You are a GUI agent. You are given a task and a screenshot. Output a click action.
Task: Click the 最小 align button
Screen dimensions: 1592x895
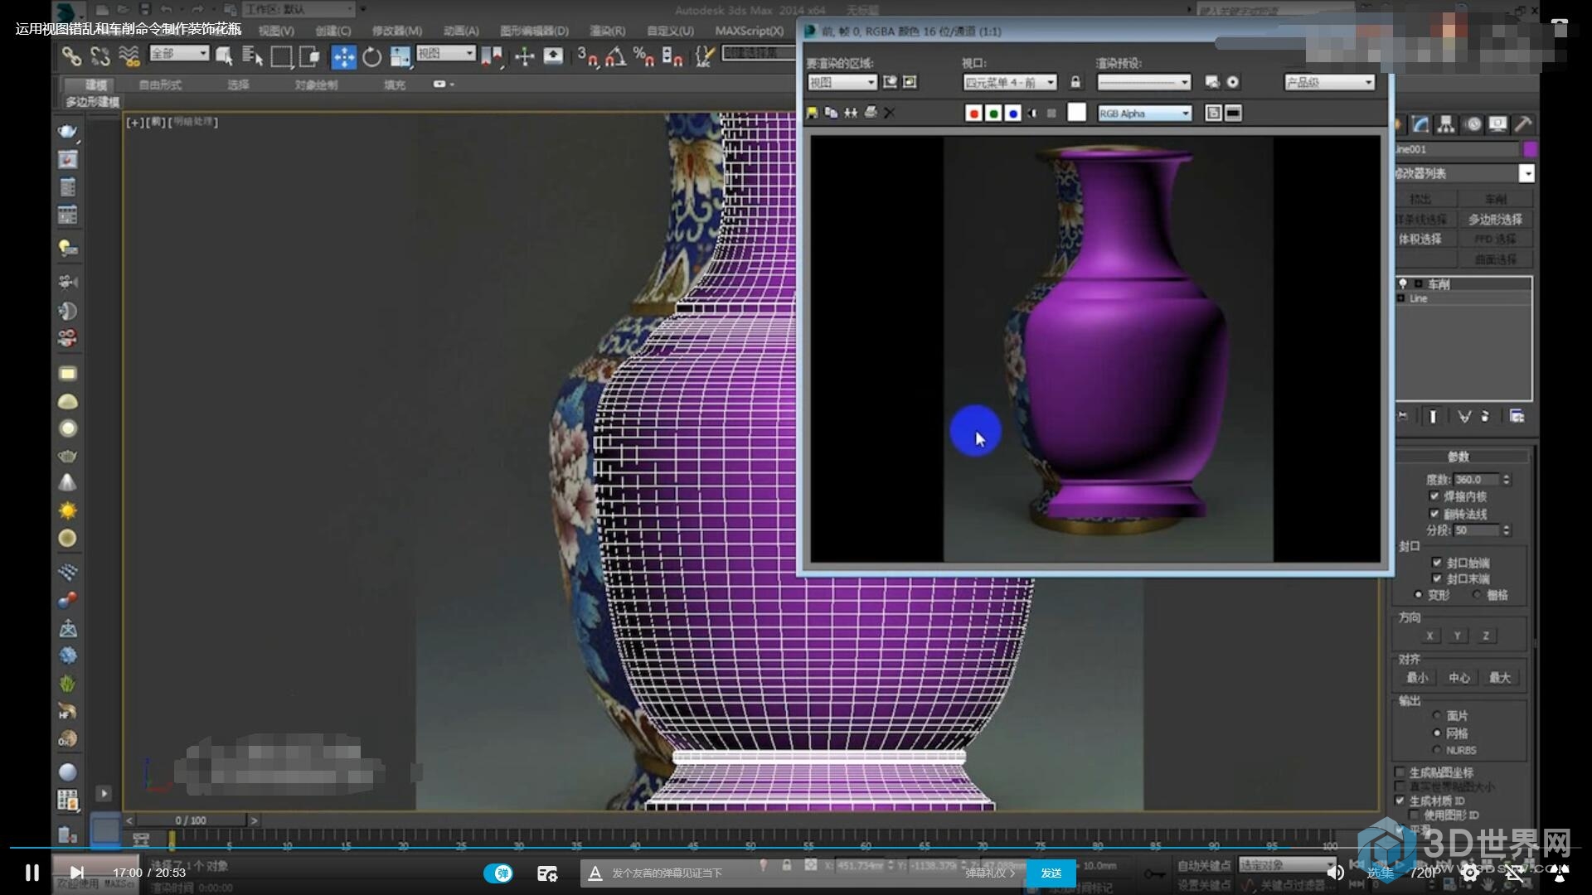1417,677
